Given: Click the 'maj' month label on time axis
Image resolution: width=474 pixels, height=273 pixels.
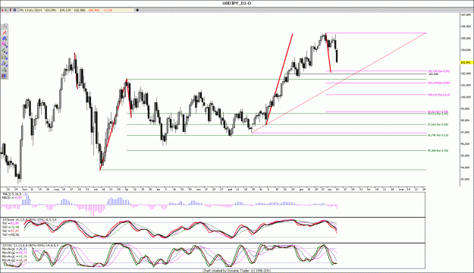Looking at the screenshot, I should 56,190.
